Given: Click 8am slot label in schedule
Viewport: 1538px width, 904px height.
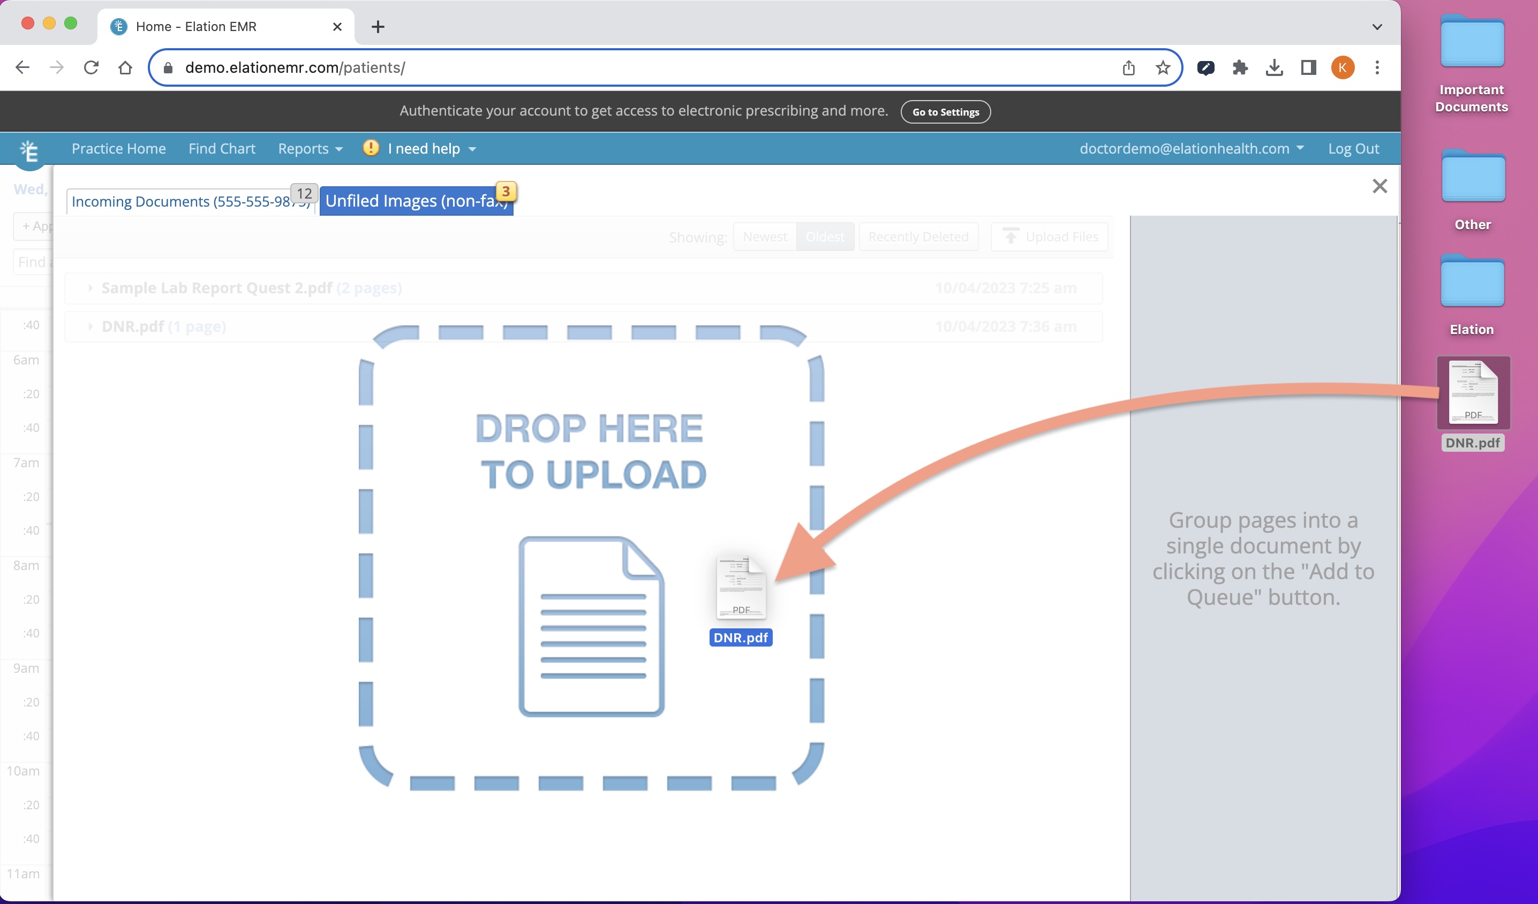Looking at the screenshot, I should pos(26,565).
